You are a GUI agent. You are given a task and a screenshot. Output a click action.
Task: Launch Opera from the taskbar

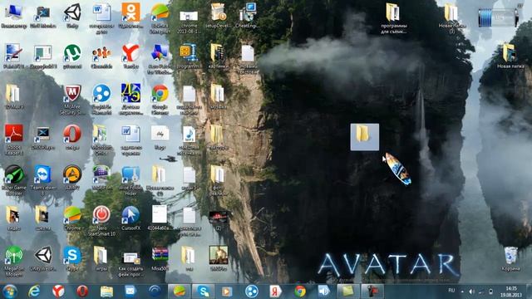82,292
